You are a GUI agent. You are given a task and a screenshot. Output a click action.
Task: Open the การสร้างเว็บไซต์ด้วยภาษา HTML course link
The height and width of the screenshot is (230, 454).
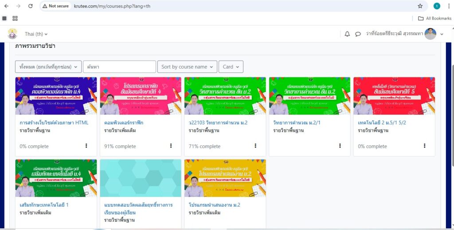pyautogui.click(x=54, y=123)
